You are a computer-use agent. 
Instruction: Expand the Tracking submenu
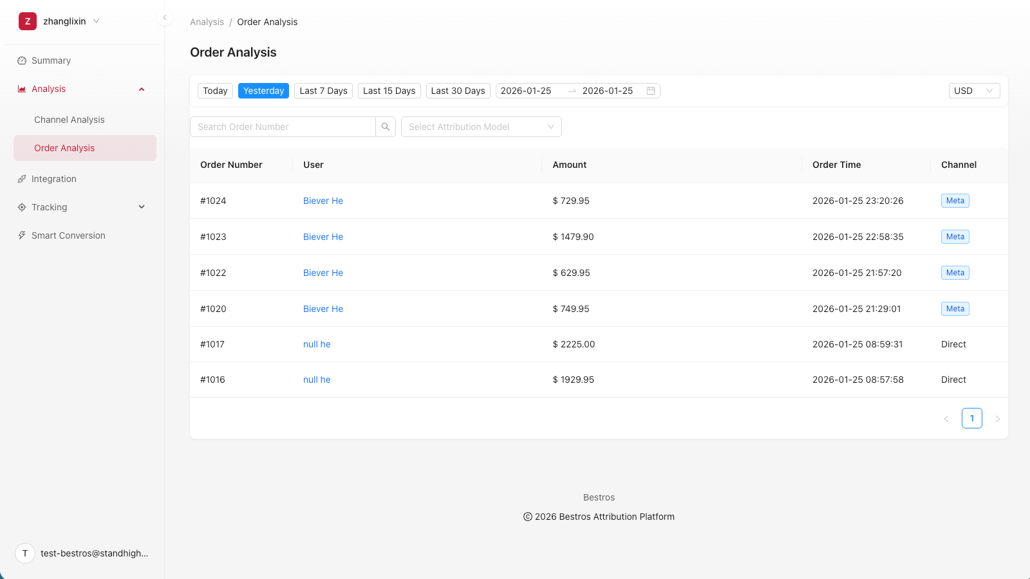tap(141, 207)
